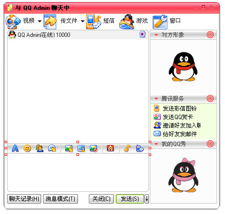
Task: Click the 发送(S) send button
Action: coord(130,199)
